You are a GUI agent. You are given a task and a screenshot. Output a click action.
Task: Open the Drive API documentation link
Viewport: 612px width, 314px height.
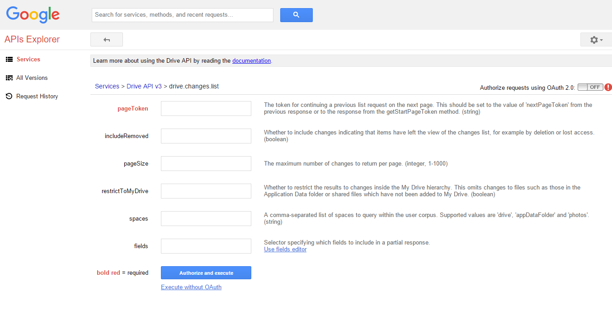click(251, 61)
